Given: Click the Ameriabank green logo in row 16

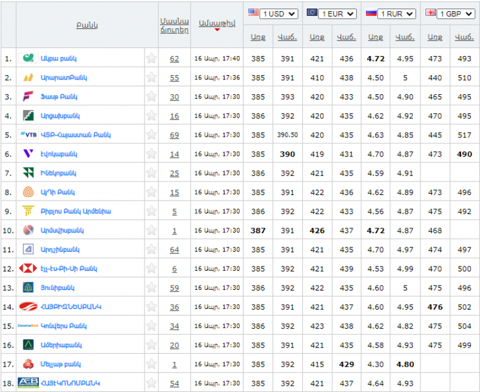Looking at the screenshot, I should 28,345.
